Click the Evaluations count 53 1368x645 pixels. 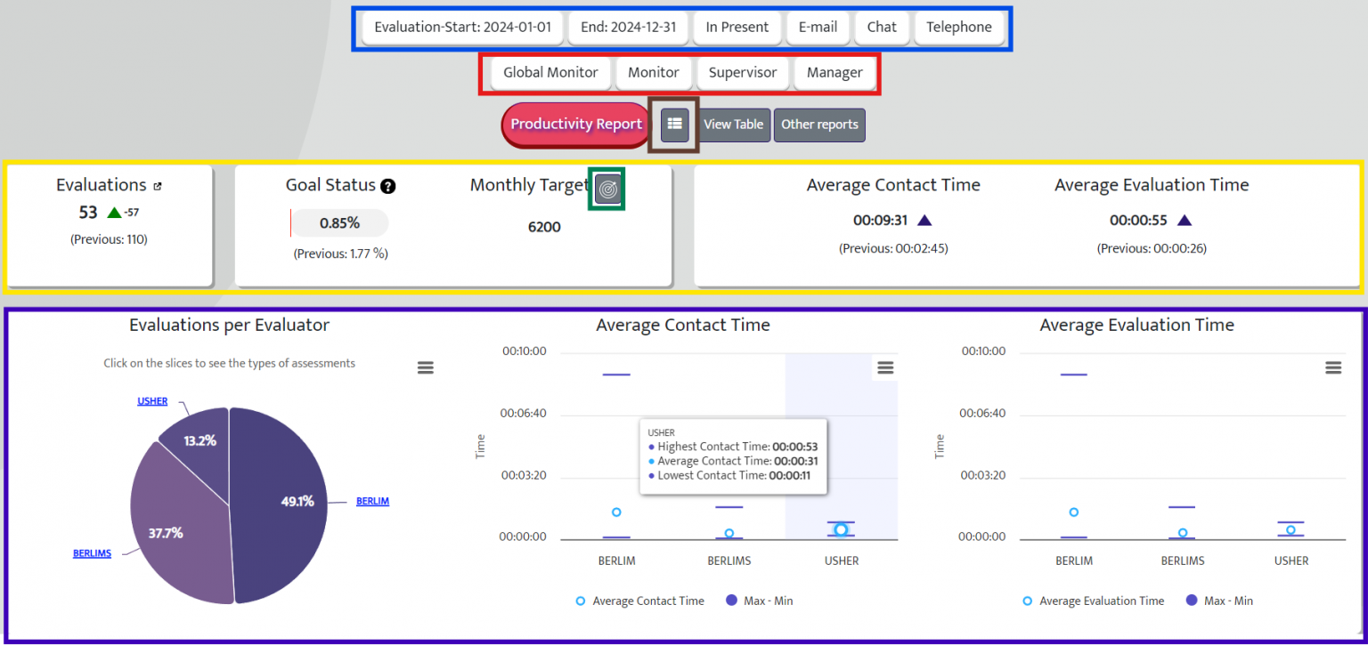[x=88, y=213]
